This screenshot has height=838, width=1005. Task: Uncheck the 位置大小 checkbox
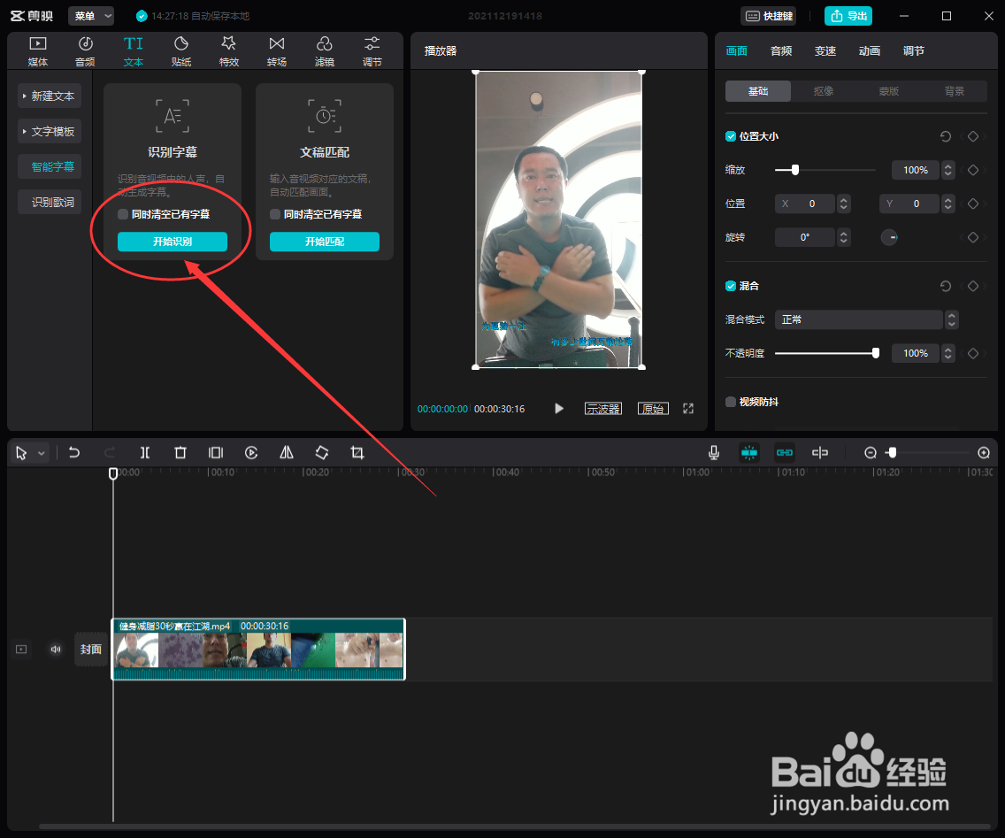(x=731, y=136)
